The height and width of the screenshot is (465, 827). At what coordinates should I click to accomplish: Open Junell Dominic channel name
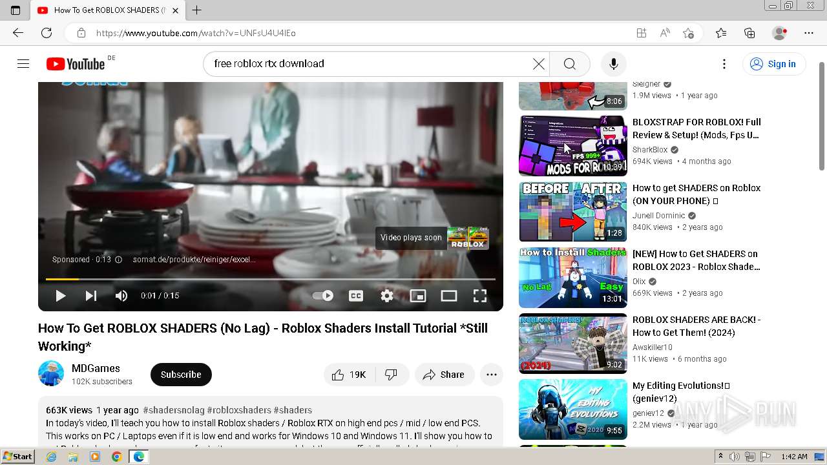click(x=658, y=216)
